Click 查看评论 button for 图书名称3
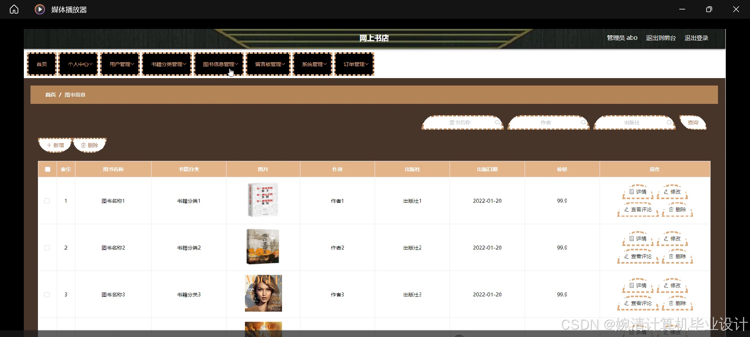Viewport: 750px width, 337px height. click(638, 303)
